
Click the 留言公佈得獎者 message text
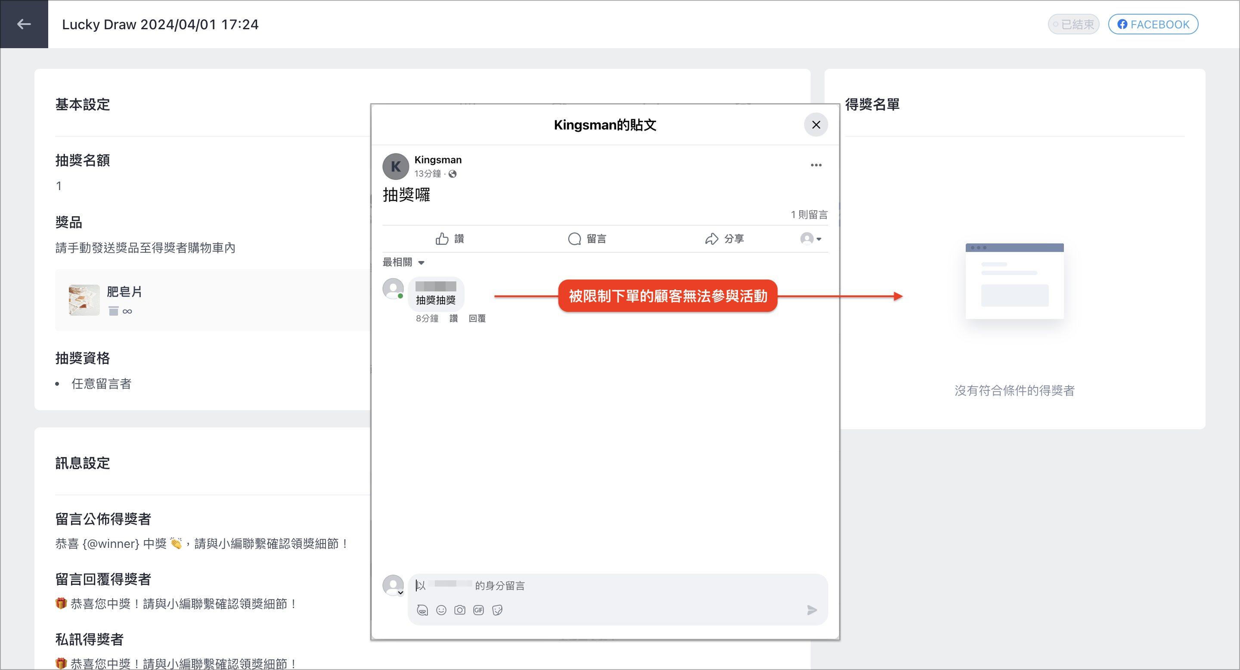[x=202, y=544]
